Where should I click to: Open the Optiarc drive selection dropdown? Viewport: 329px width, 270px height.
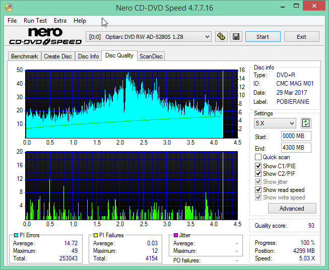(149, 37)
